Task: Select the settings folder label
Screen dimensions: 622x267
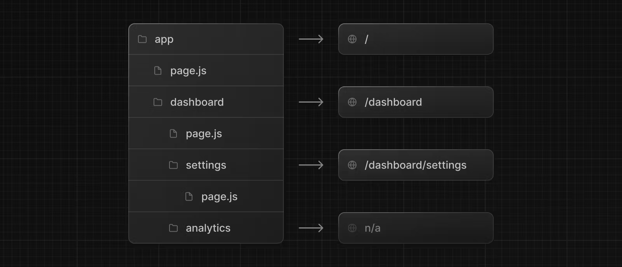Action: click(206, 165)
